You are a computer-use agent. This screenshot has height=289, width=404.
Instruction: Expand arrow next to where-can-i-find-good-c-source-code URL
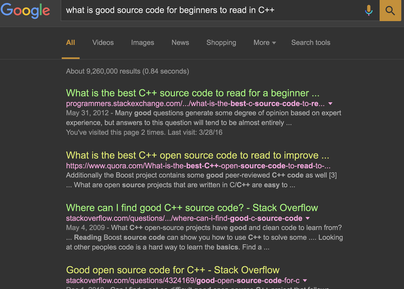[307, 218]
